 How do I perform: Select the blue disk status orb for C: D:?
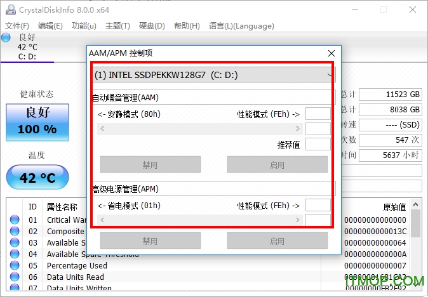coord(6,37)
